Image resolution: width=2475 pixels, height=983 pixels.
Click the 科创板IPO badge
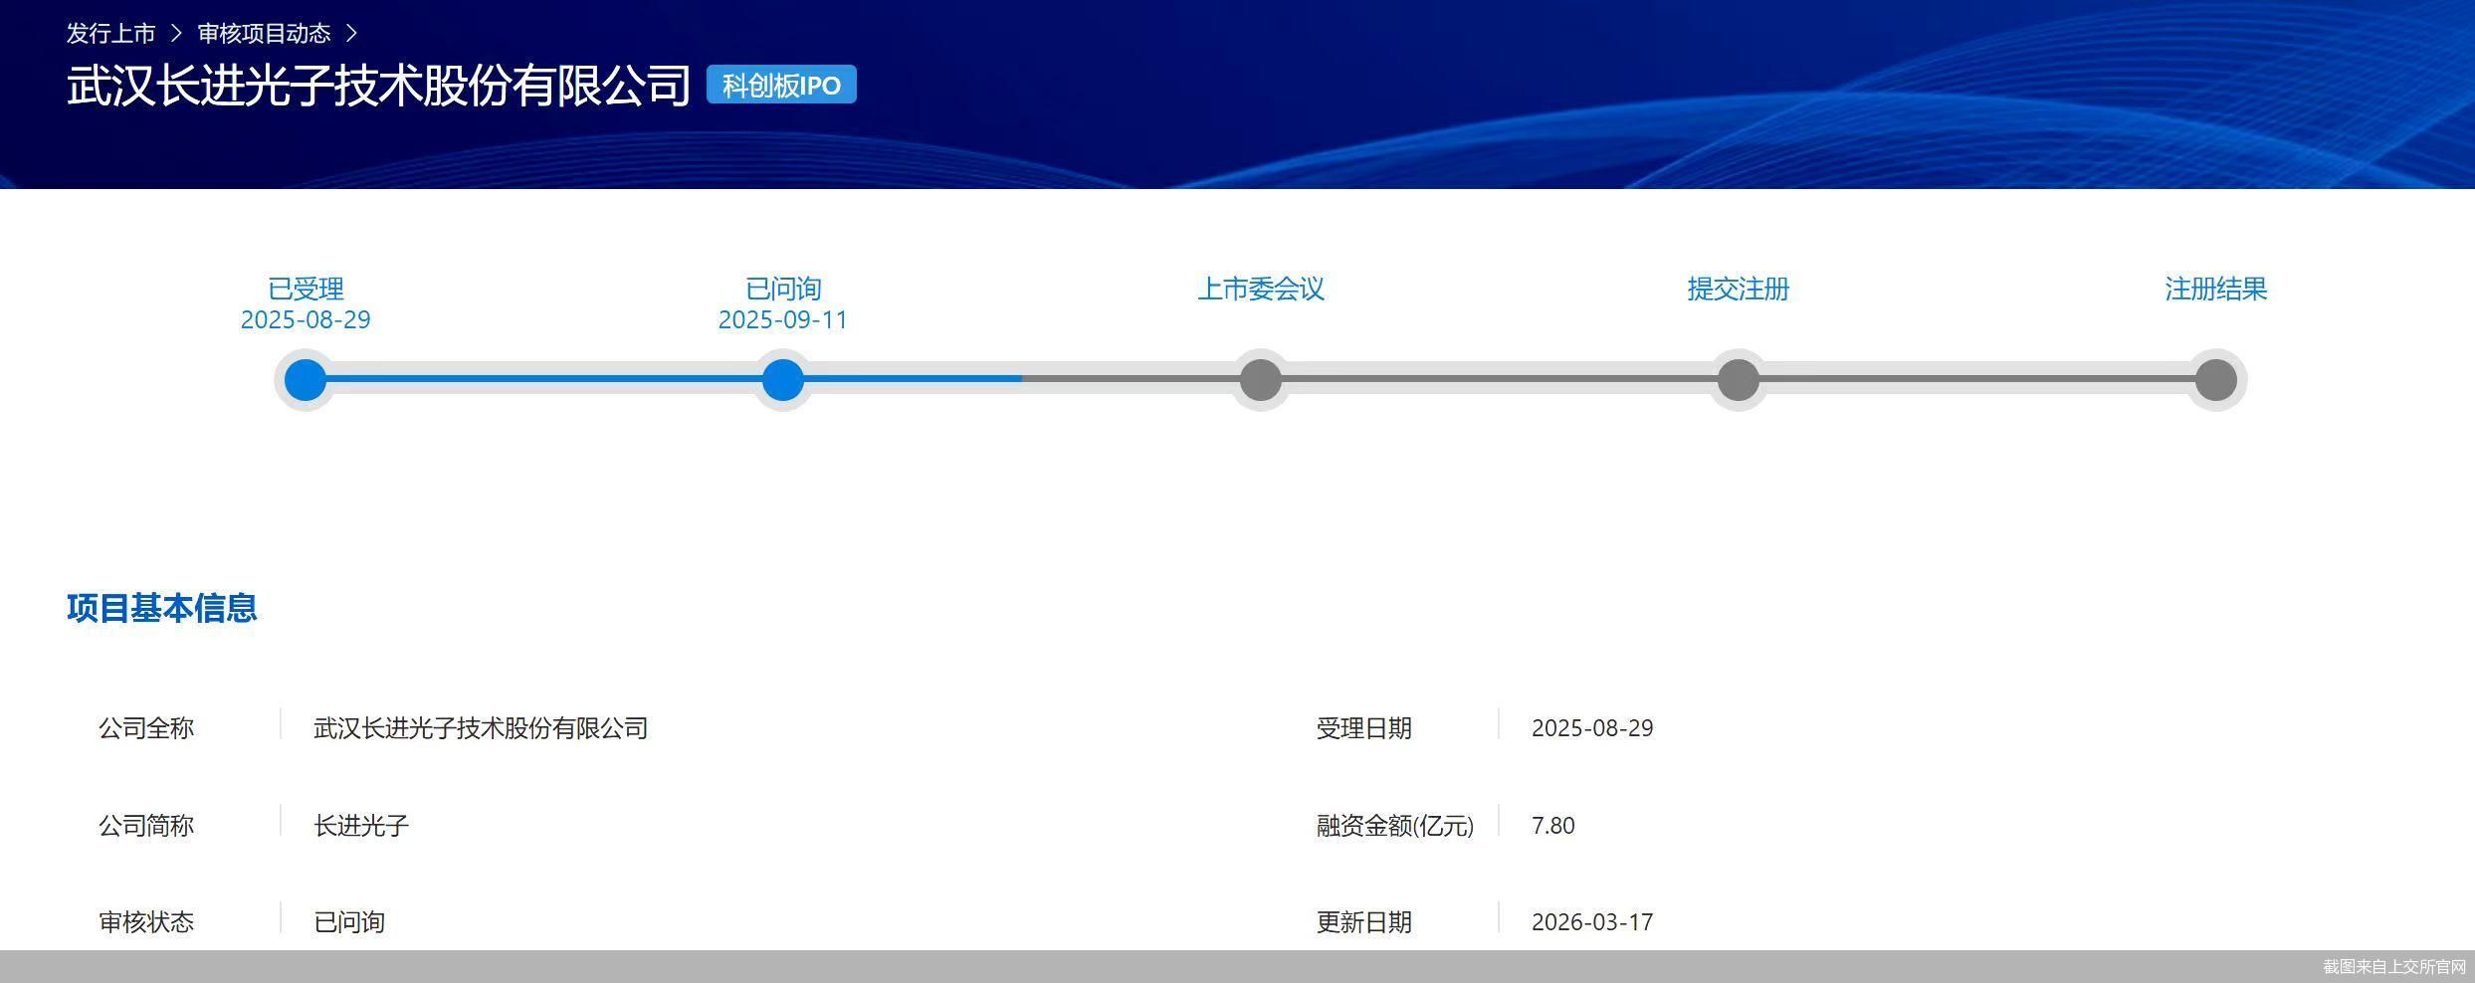[x=780, y=85]
